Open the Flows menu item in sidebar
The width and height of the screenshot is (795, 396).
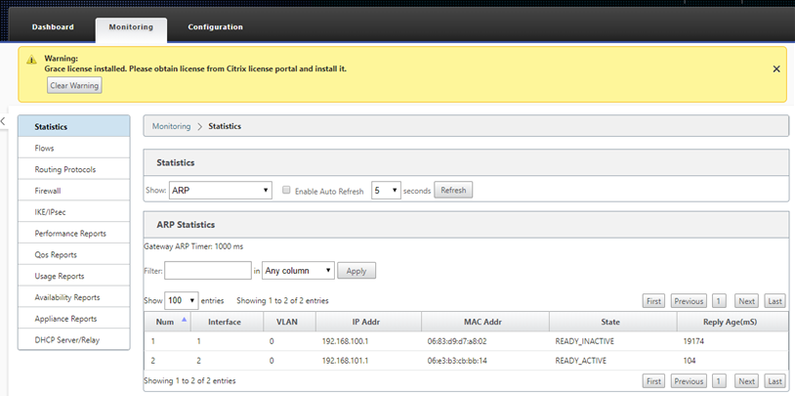click(x=74, y=149)
